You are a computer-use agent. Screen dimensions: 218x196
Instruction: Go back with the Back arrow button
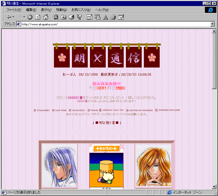(9, 17)
